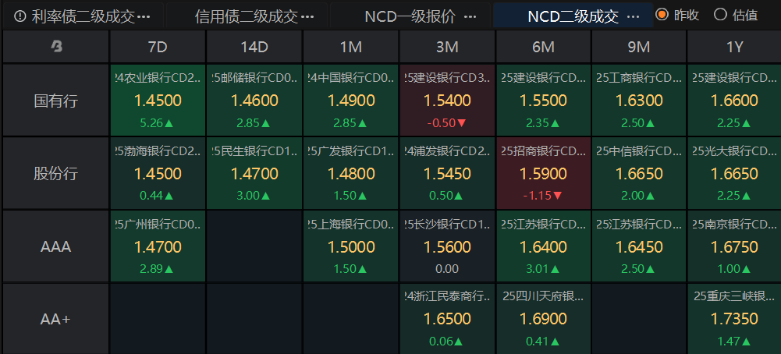
Task: Select the 昨收 radio button
Action: pos(662,14)
